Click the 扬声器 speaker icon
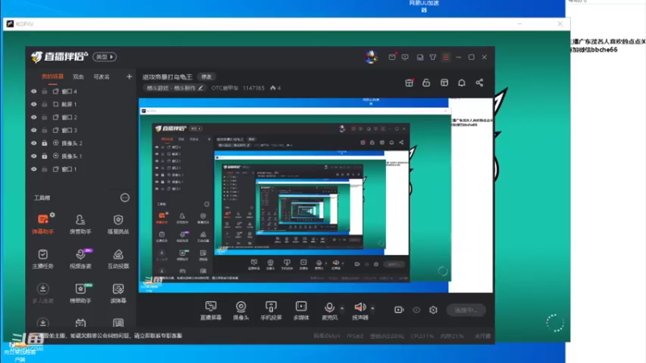The height and width of the screenshot is (363, 646). pos(360,307)
